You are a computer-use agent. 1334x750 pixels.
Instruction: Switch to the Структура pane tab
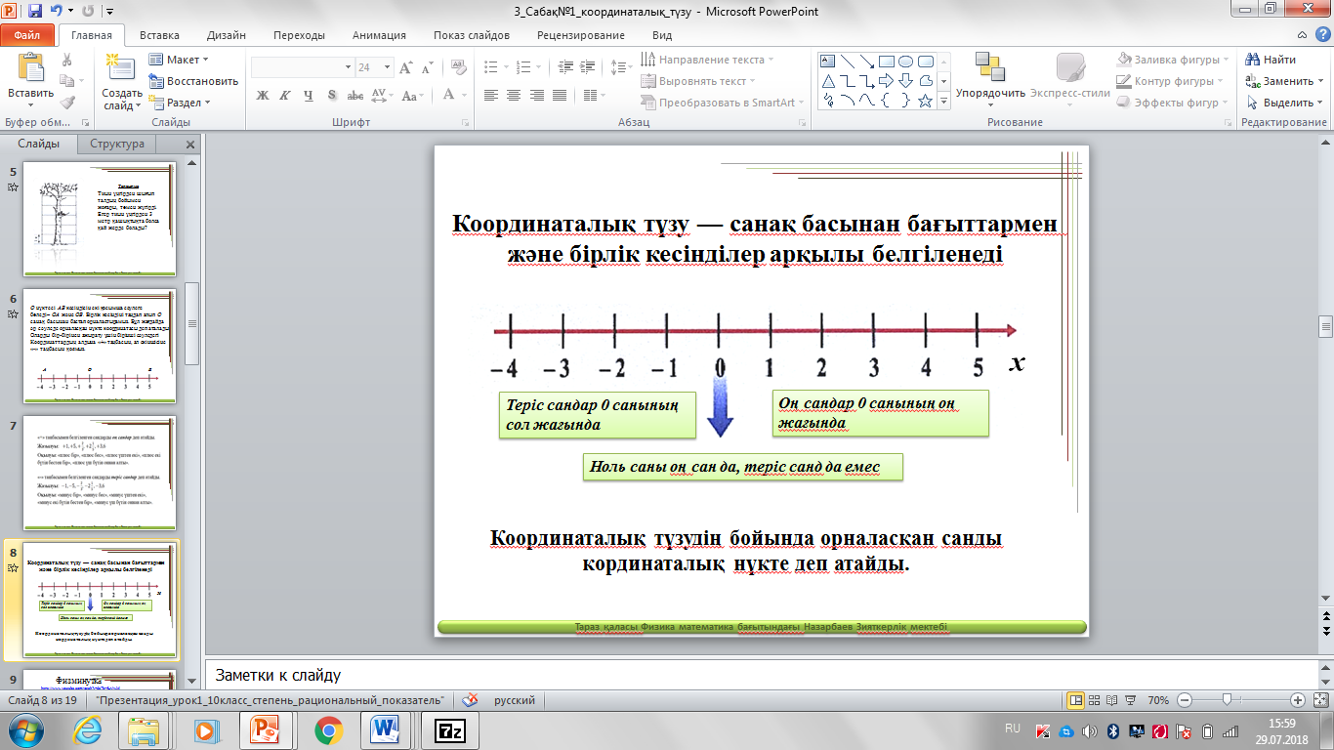point(117,144)
